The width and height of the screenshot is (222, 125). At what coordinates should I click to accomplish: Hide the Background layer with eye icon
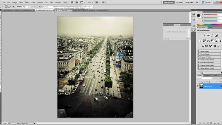click(x=198, y=86)
